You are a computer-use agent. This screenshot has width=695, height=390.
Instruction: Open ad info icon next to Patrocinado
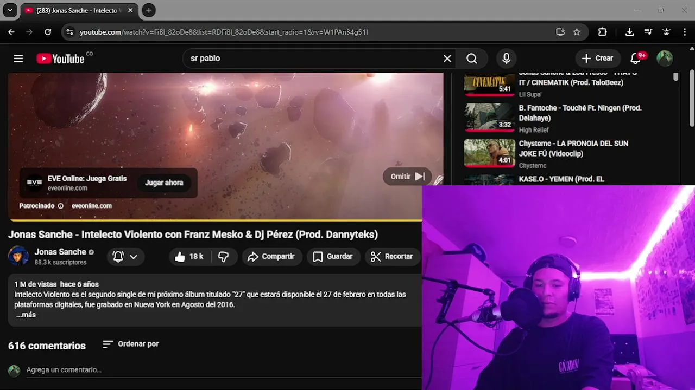coord(61,206)
